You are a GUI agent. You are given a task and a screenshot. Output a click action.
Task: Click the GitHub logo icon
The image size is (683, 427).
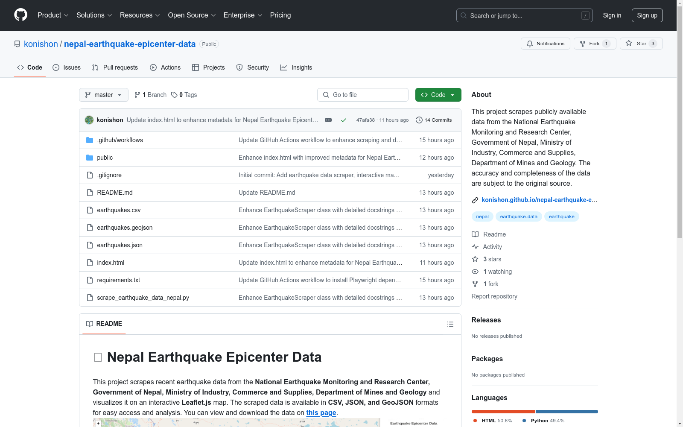pyautogui.click(x=20, y=15)
